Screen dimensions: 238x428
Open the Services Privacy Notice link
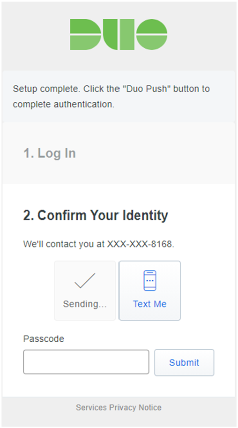(x=119, y=407)
